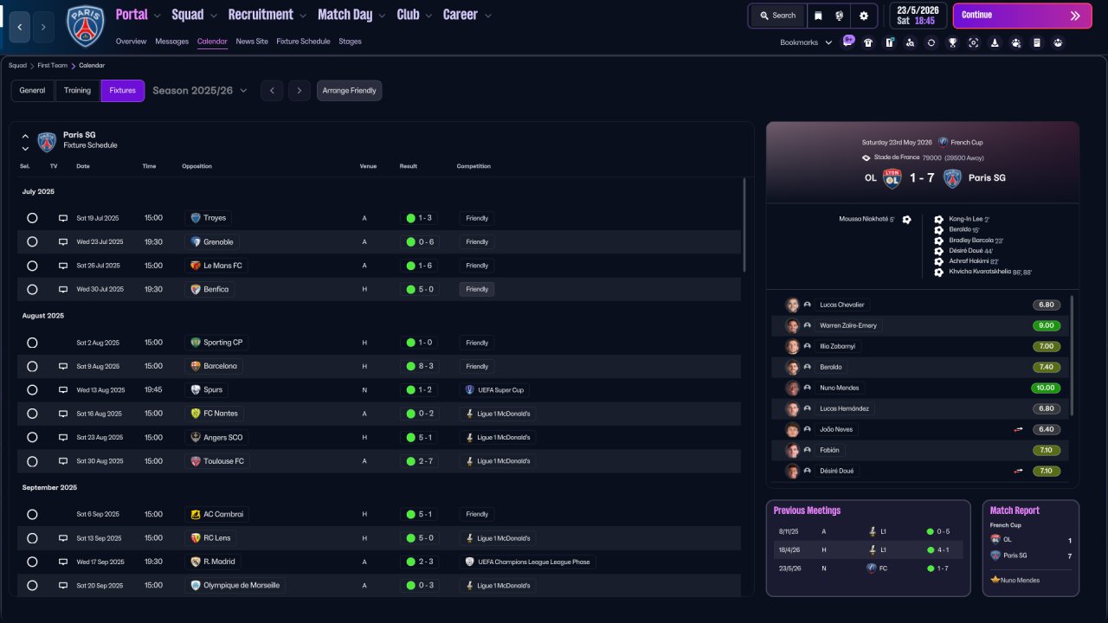Click the target-frame shortcut icon
This screenshot has height=623, width=1108.
coord(974,42)
